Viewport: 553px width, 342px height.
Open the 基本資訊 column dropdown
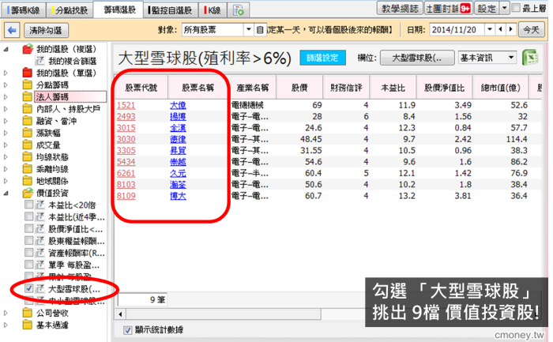point(510,58)
